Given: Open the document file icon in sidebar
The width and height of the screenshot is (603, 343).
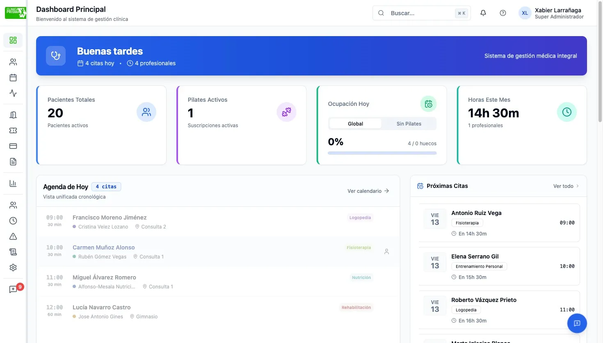Looking at the screenshot, I should point(13,162).
